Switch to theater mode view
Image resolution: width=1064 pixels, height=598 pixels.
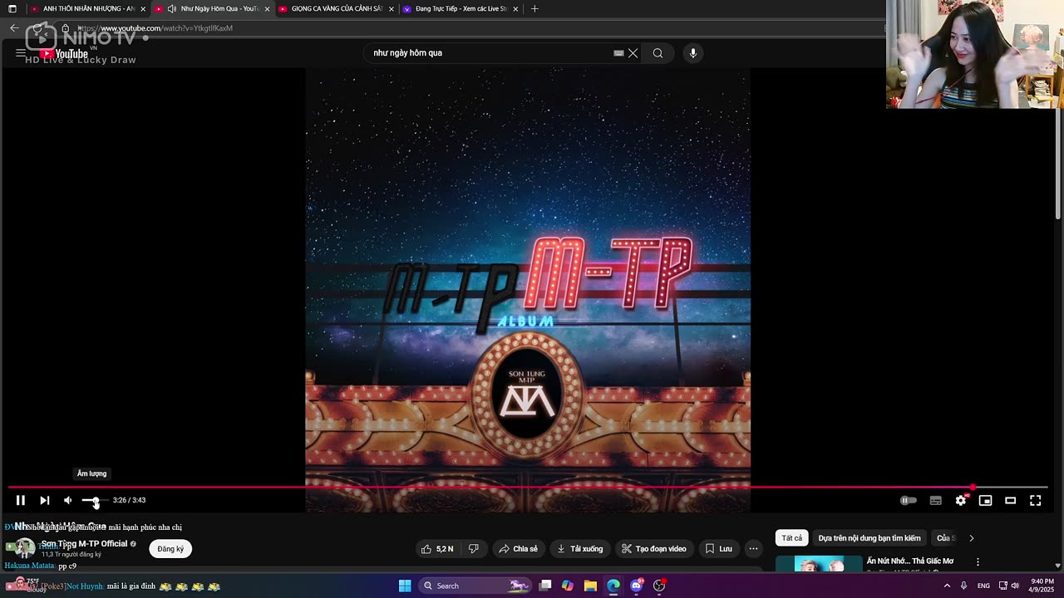pyautogui.click(x=1010, y=500)
